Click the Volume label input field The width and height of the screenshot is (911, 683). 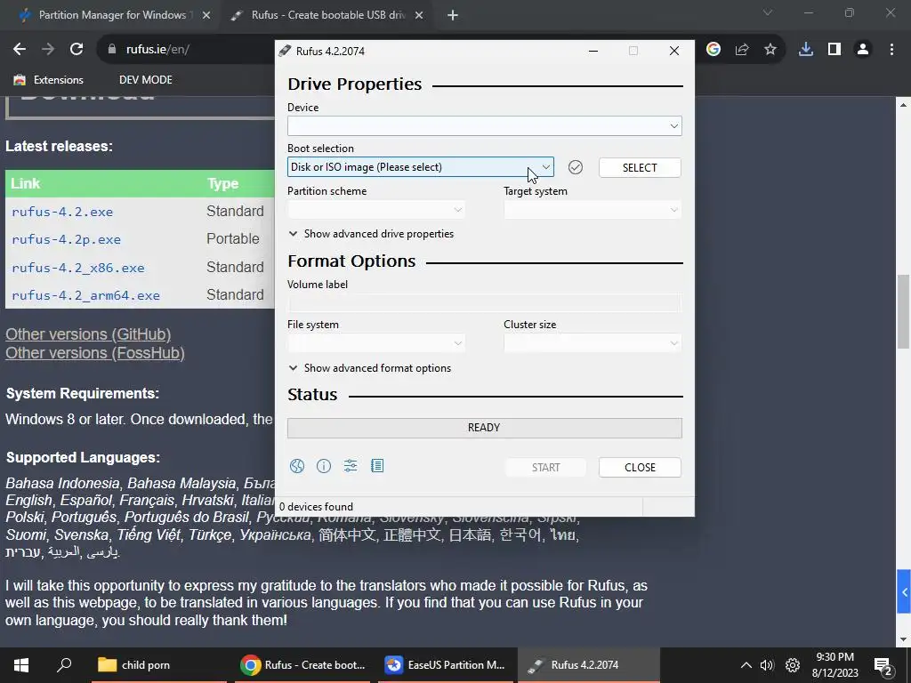485,302
